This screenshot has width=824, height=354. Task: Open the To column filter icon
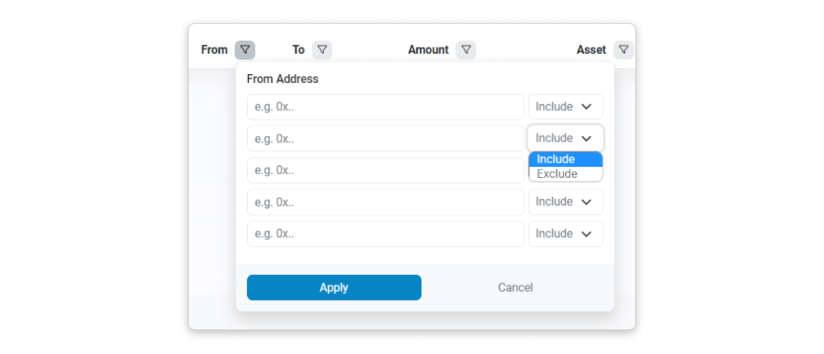click(x=322, y=50)
